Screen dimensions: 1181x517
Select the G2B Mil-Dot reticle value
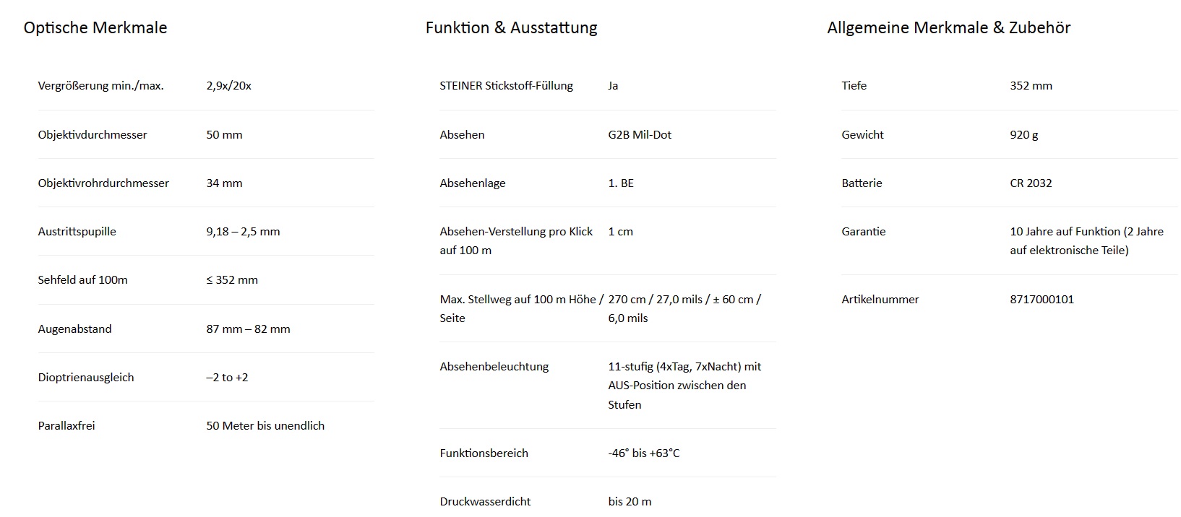(x=640, y=135)
